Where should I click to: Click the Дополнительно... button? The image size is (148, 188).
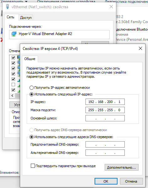(x=122, y=167)
